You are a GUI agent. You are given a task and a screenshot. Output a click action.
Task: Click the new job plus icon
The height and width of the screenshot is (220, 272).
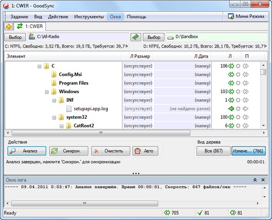tap(9, 27)
